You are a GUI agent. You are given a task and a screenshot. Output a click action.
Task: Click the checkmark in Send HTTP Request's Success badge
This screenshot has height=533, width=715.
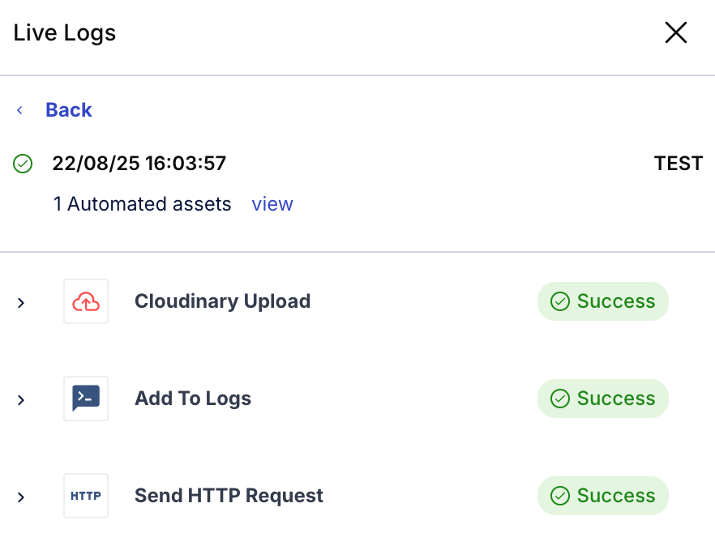[559, 495]
